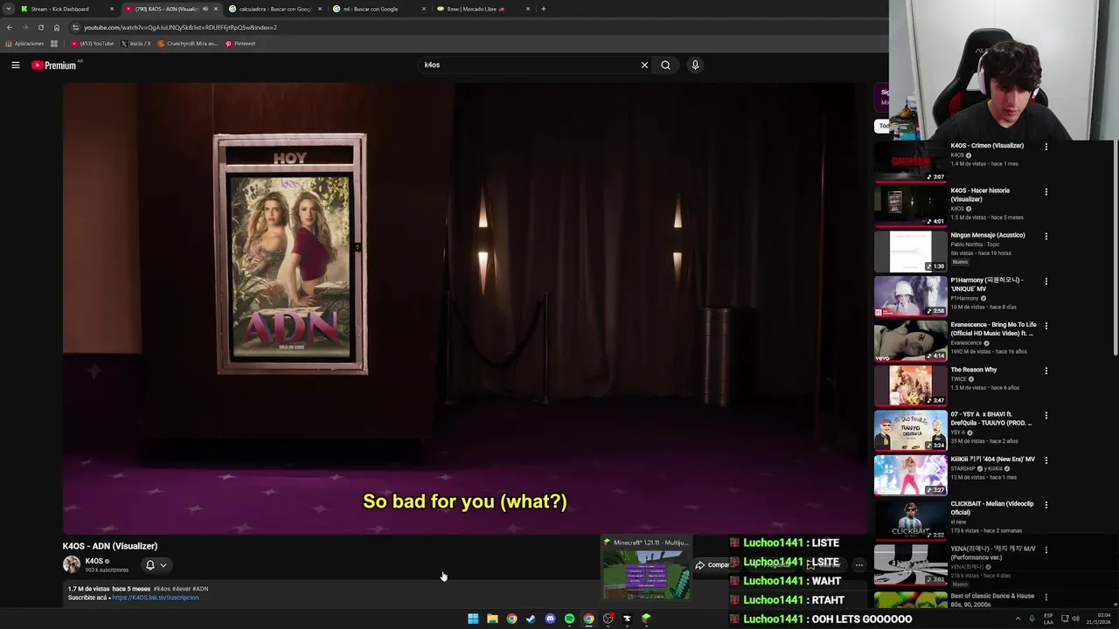
Task: Open Spotify from taskbar
Action: tap(569, 619)
